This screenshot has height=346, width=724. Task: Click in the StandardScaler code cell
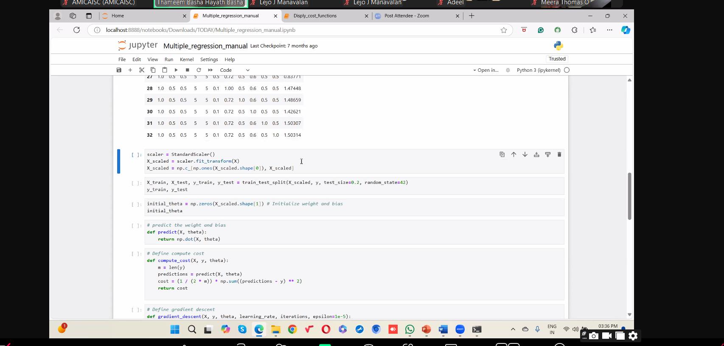(x=354, y=161)
